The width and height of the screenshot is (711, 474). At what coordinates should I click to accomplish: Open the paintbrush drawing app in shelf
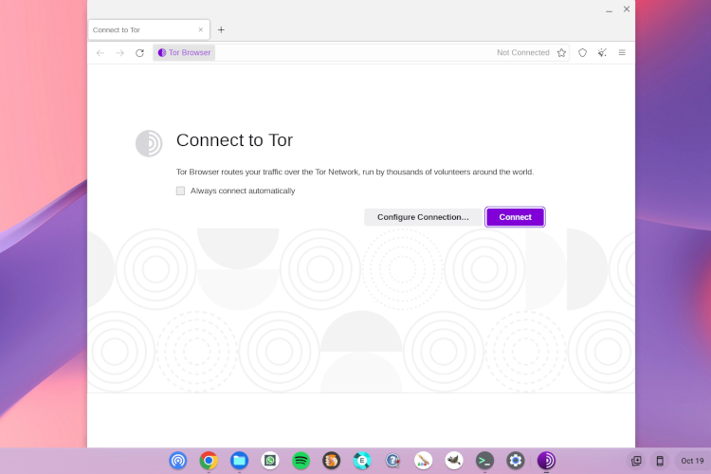[423, 461]
